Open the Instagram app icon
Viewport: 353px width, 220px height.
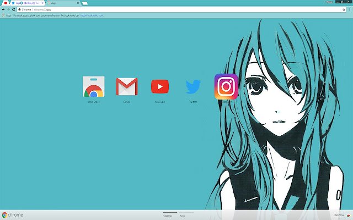226,86
